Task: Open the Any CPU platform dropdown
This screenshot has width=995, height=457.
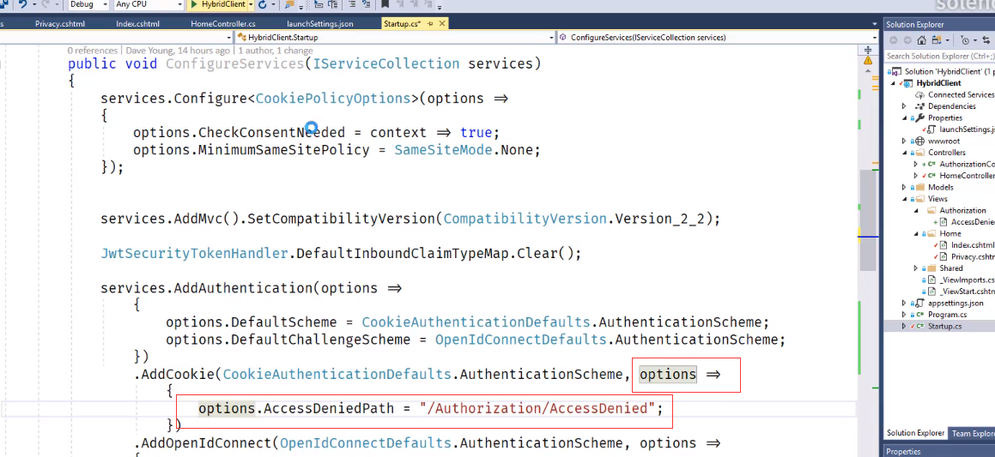Action: pos(149,4)
